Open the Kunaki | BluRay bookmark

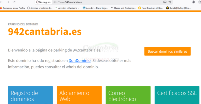(178, 8)
